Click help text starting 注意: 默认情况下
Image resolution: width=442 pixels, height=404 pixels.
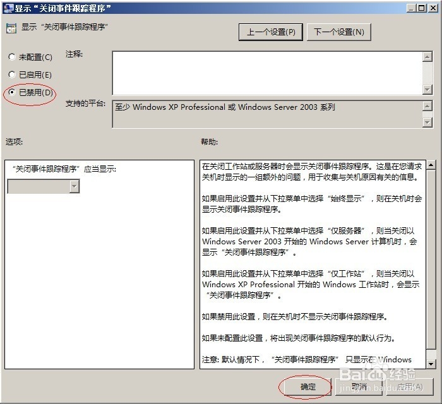point(306,359)
